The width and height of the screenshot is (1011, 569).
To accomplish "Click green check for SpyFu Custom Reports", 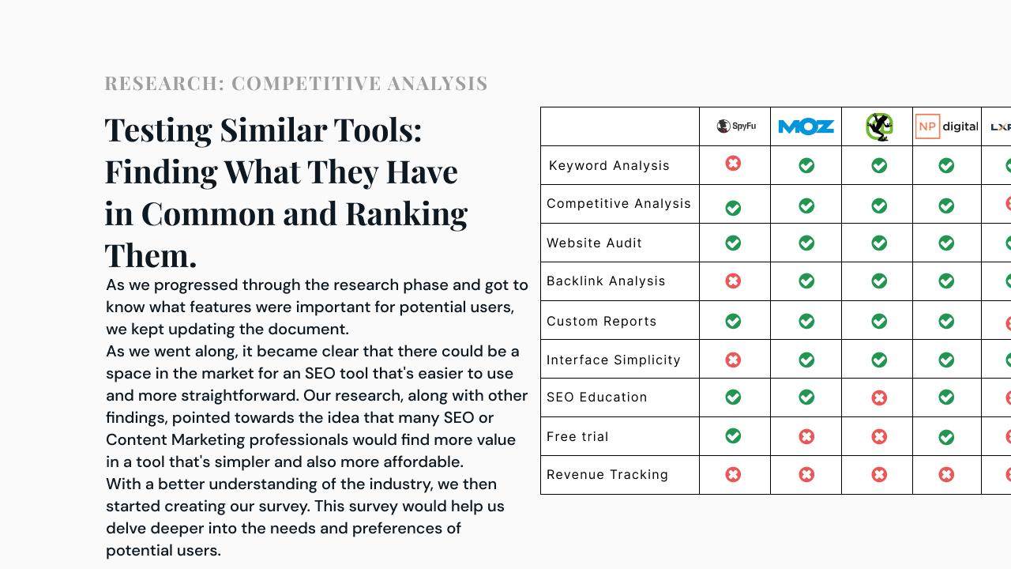I will (733, 321).
